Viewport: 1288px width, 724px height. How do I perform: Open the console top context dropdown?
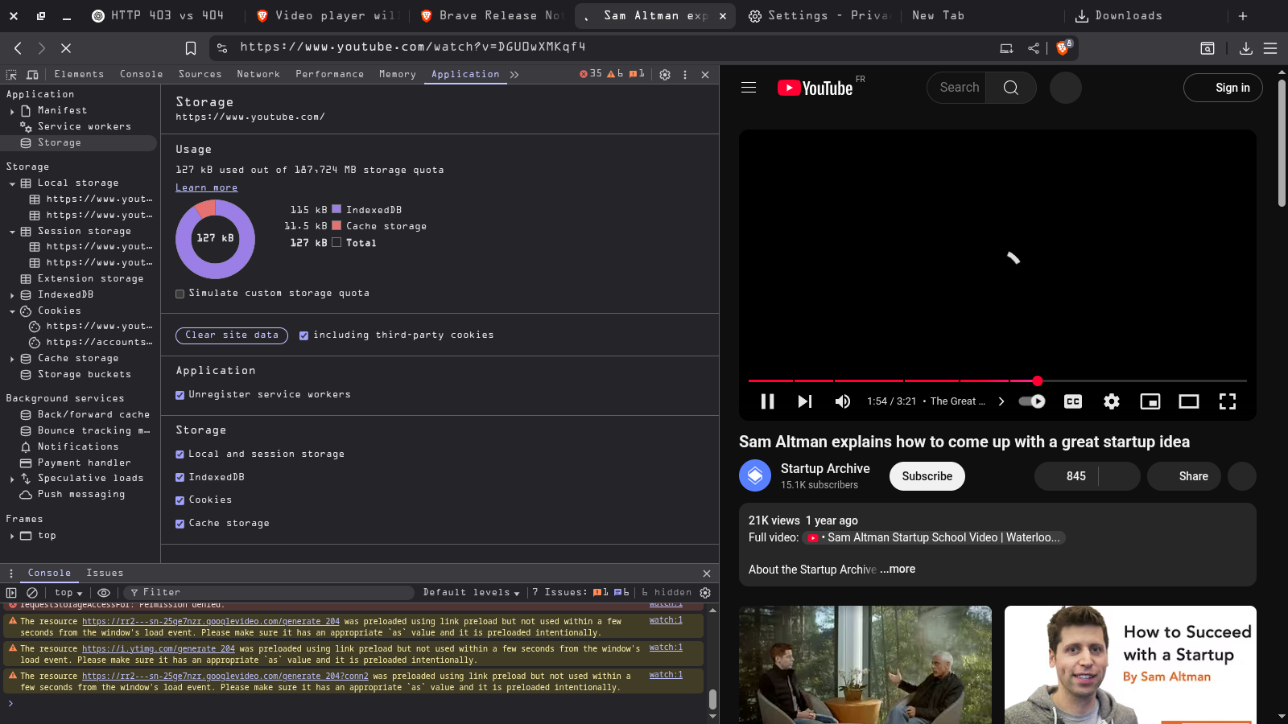(68, 593)
